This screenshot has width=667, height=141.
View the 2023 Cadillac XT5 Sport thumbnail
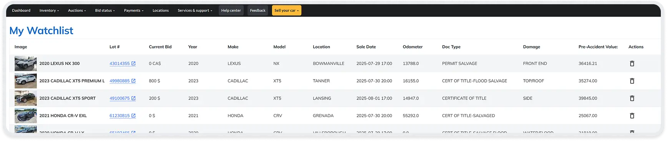click(26, 98)
